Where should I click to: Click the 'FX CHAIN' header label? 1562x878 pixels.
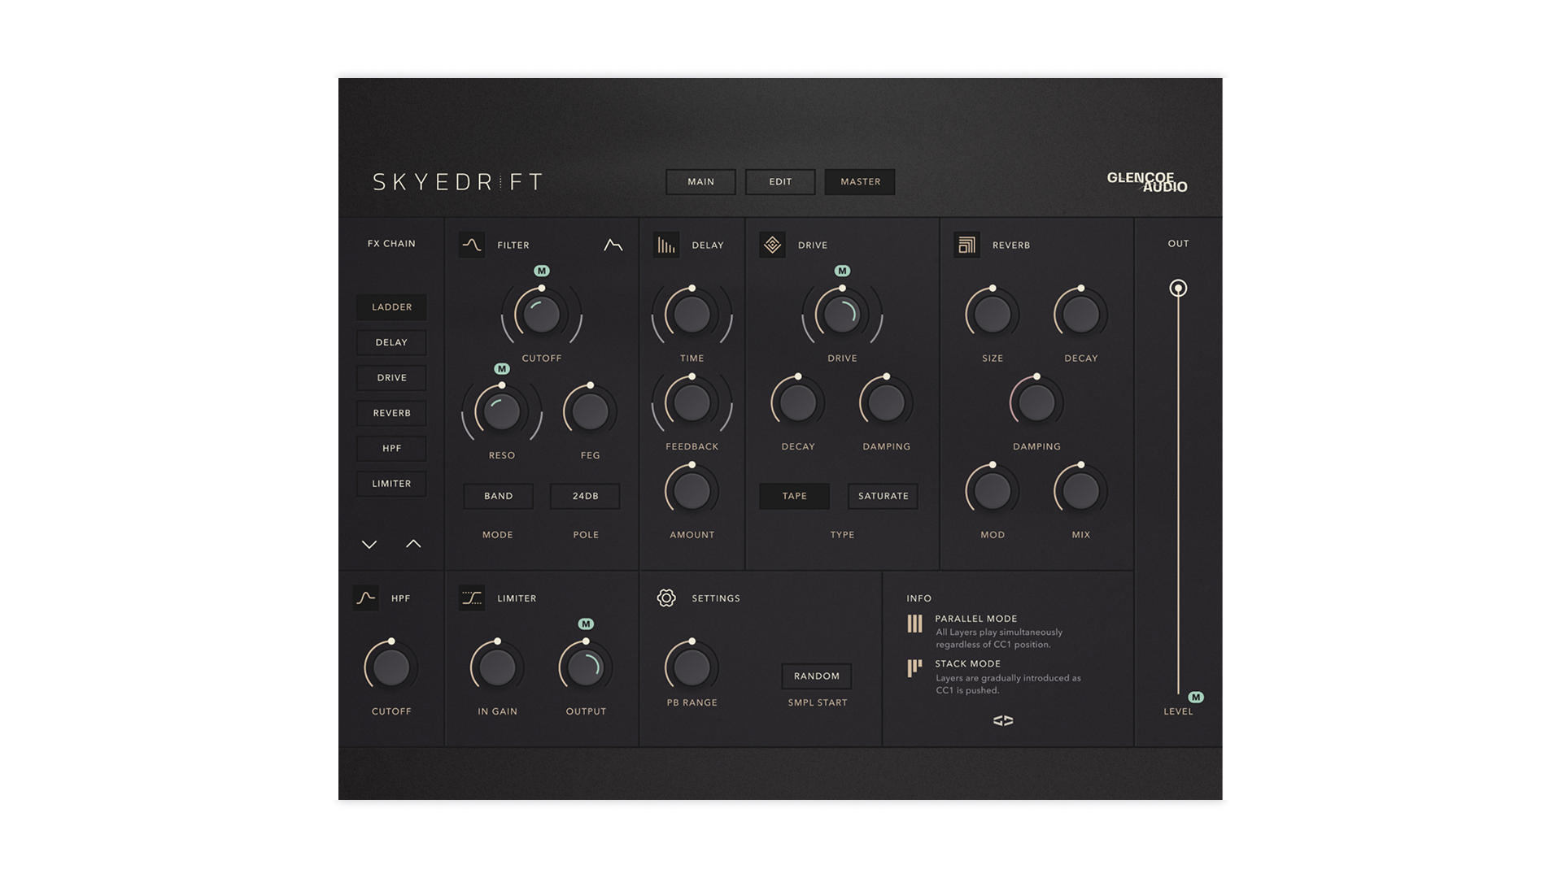point(391,244)
